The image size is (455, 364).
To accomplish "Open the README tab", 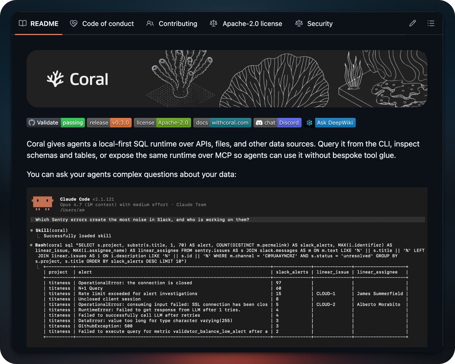I will (39, 23).
